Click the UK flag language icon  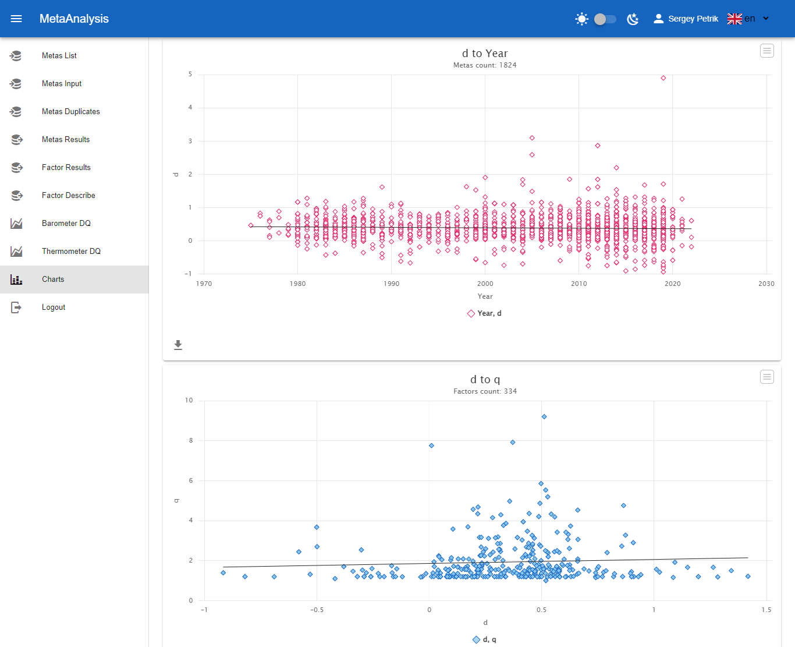coord(734,19)
